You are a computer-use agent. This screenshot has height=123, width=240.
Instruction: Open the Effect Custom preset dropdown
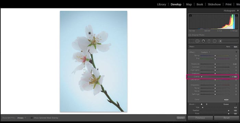pyautogui.click(x=205, y=52)
